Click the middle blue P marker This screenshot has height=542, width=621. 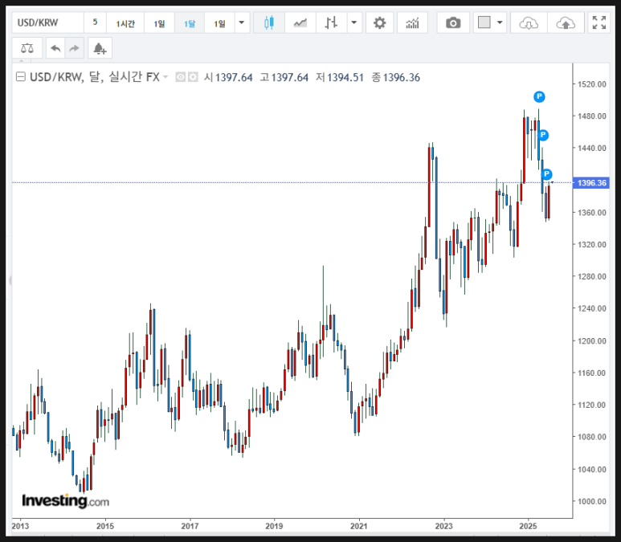coord(543,135)
